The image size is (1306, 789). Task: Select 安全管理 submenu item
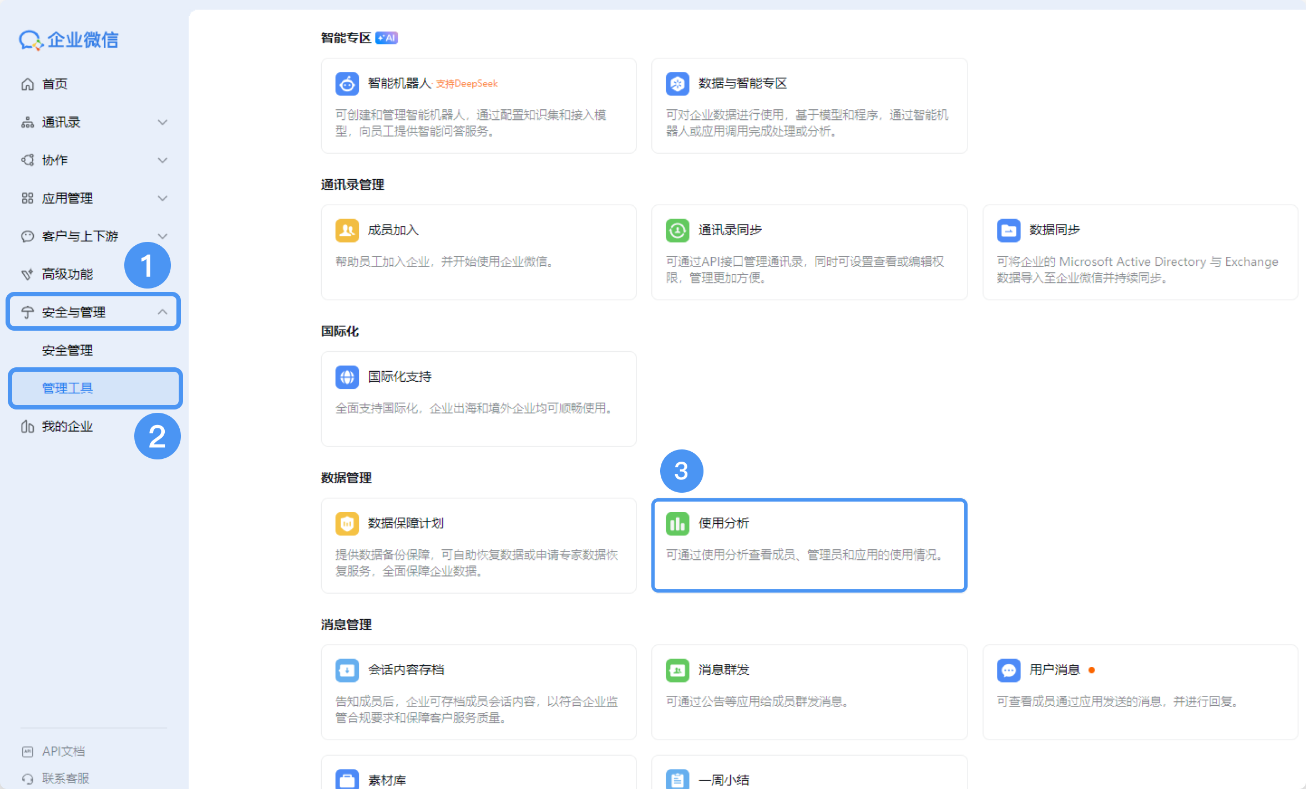click(68, 350)
